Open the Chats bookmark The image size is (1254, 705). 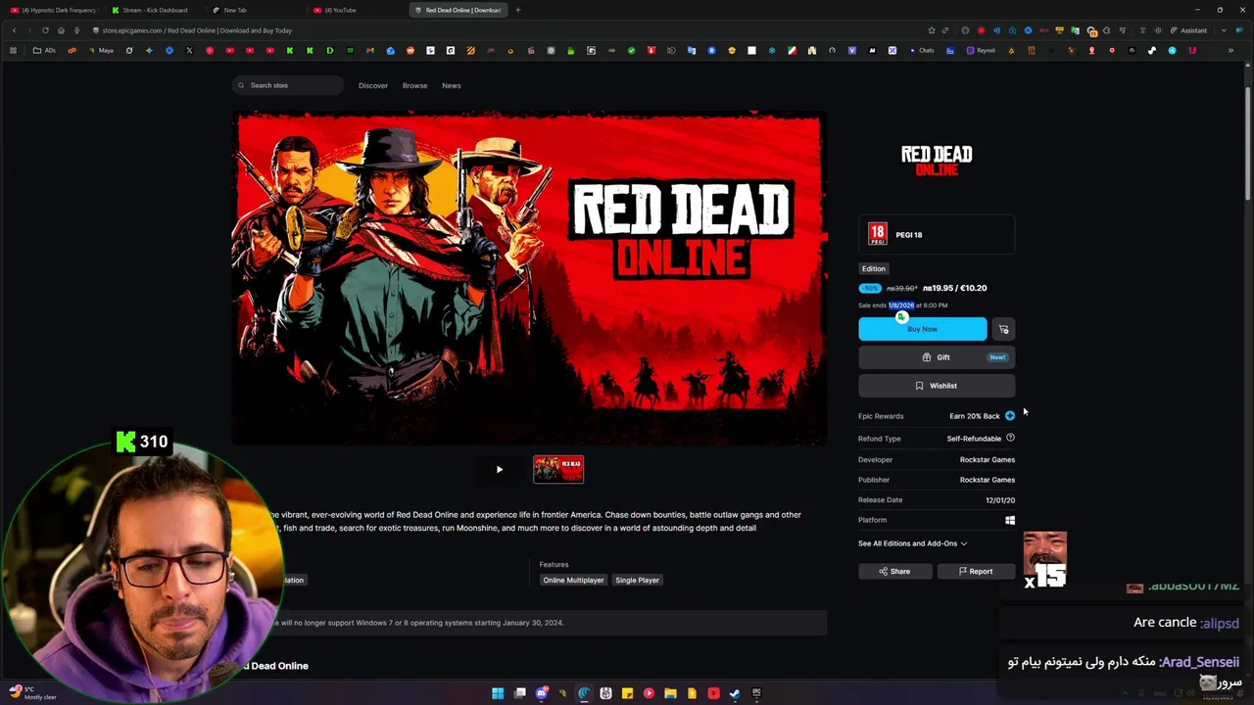(x=921, y=50)
